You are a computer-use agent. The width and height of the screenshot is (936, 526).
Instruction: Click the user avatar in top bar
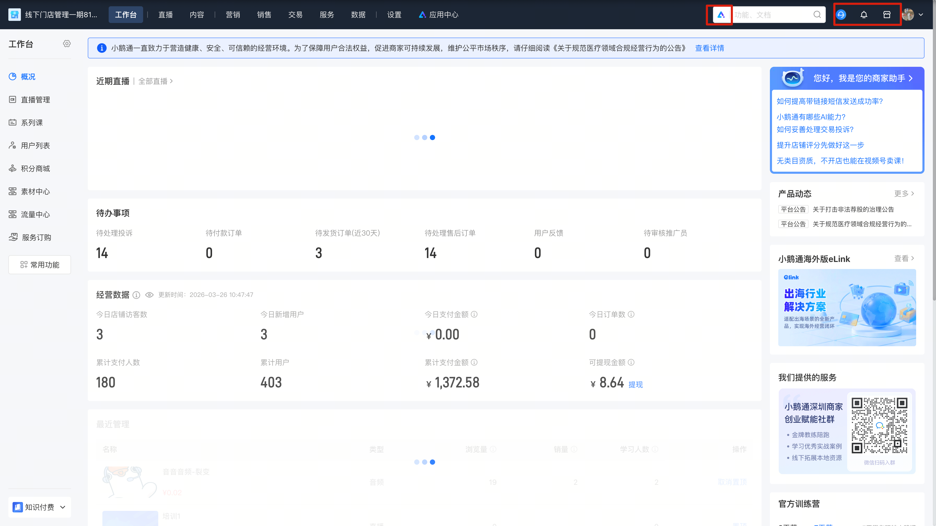908,15
